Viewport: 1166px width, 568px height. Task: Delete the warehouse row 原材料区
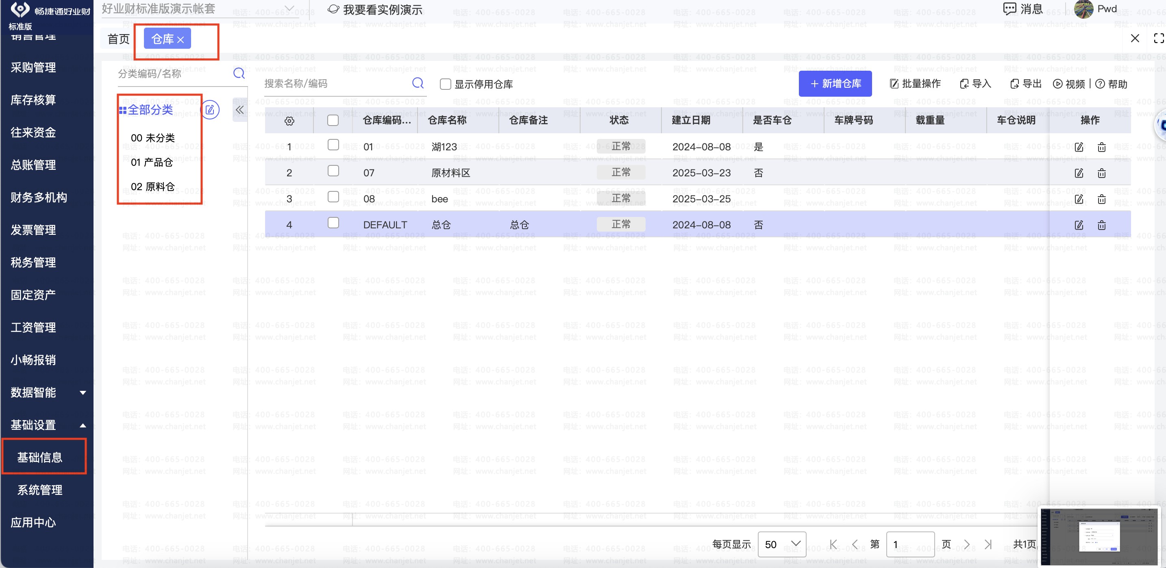point(1102,173)
